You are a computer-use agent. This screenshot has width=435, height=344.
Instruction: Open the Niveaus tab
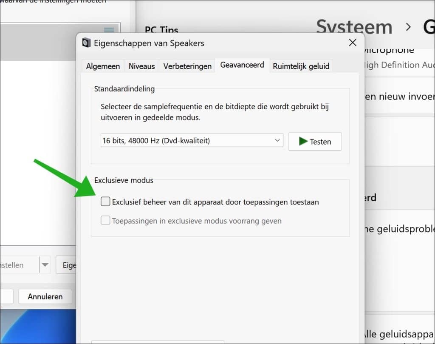(x=141, y=66)
